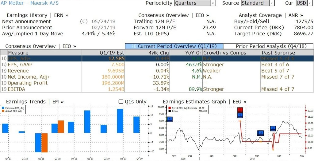Viewport: 314px width, 161px height.
Task: Open Consensus Overview EEO link above measures table
Action: point(41,46)
